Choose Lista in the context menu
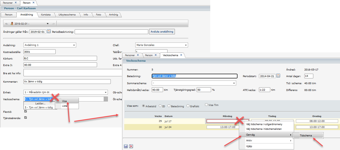 [67, 106]
